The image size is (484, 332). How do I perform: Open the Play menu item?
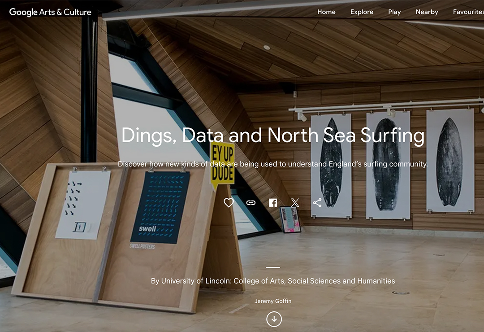click(394, 12)
